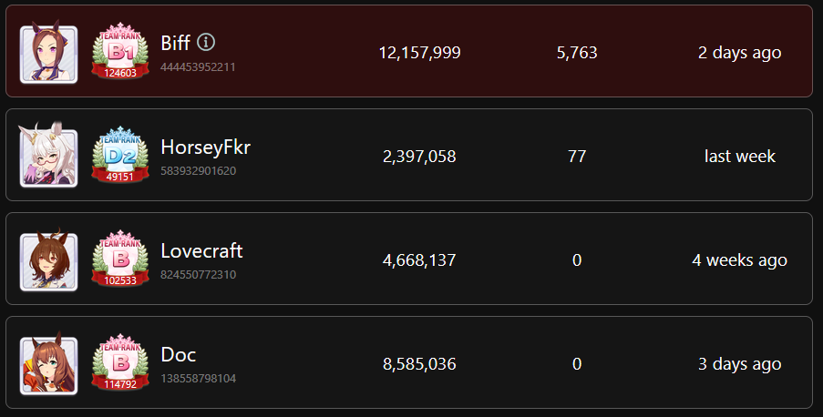
Task: Click Doc's winking character avatar
Action: pos(48,366)
